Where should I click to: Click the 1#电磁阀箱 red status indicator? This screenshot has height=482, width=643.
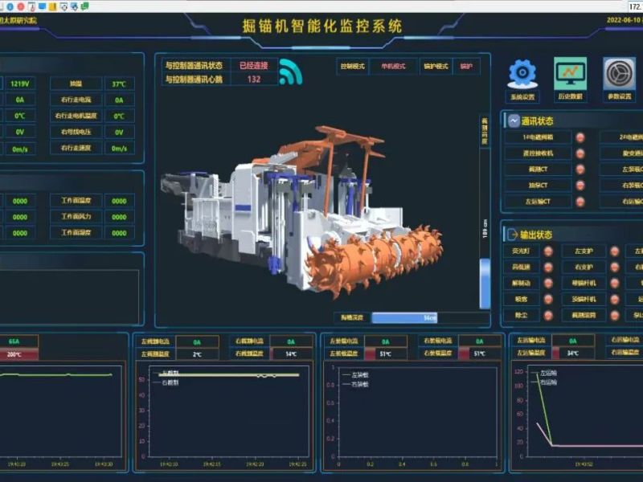[x=580, y=137]
